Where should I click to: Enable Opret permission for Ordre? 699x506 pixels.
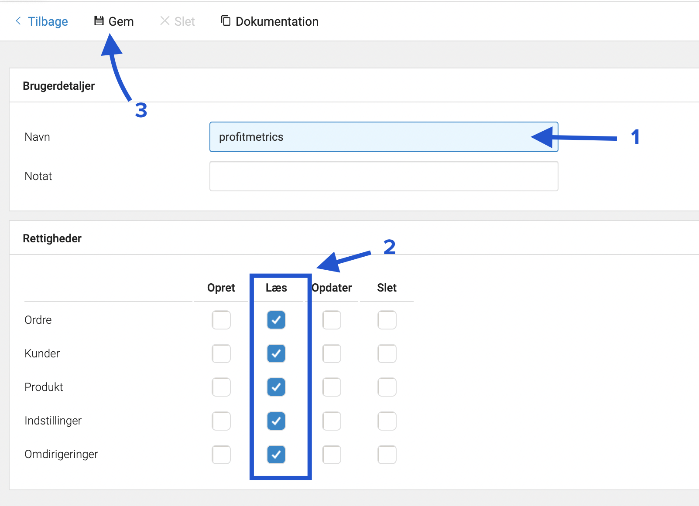(x=221, y=320)
